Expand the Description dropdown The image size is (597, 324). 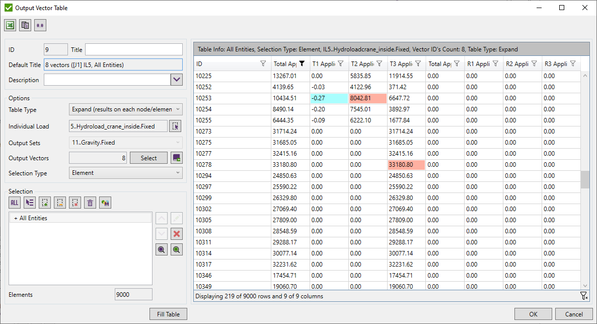177,80
